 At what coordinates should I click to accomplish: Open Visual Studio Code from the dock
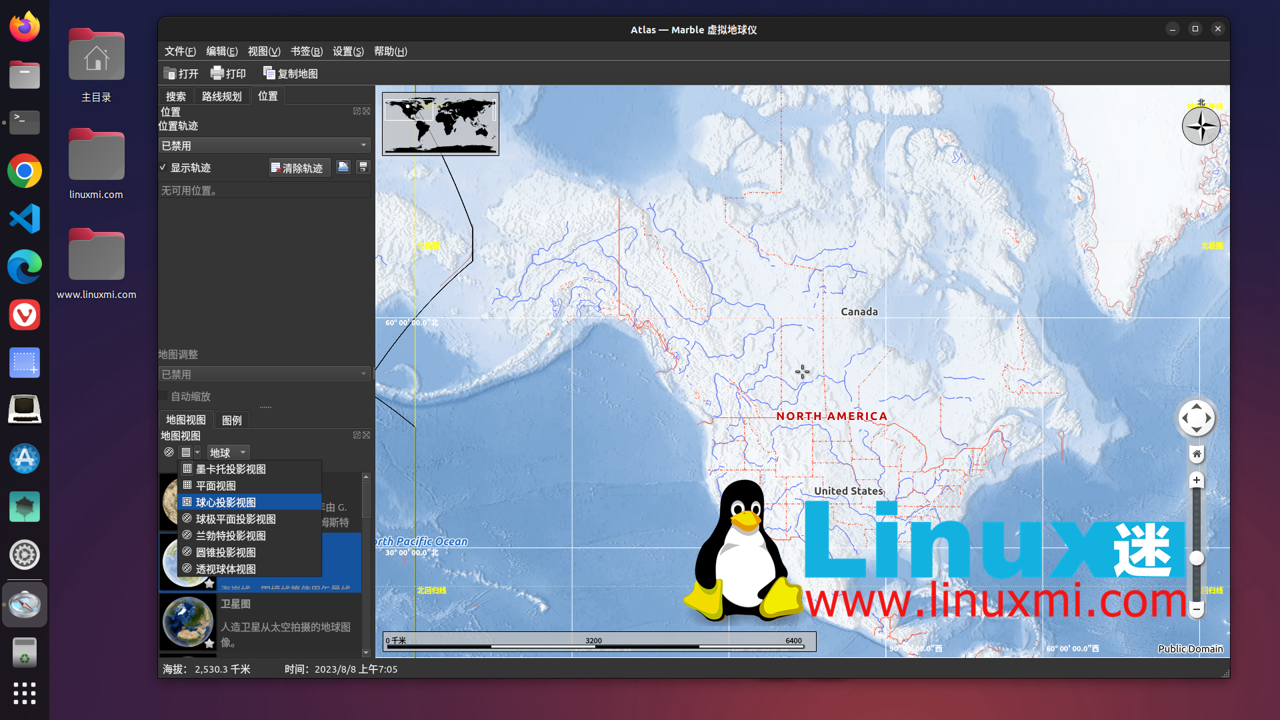coord(25,219)
